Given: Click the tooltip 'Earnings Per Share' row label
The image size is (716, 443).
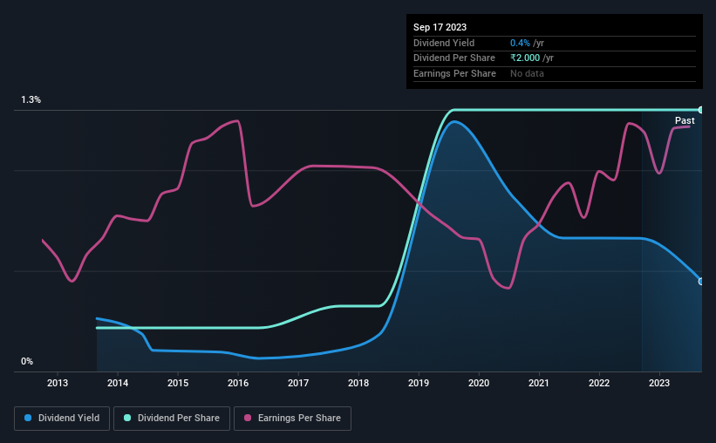Looking at the screenshot, I should pos(455,73).
